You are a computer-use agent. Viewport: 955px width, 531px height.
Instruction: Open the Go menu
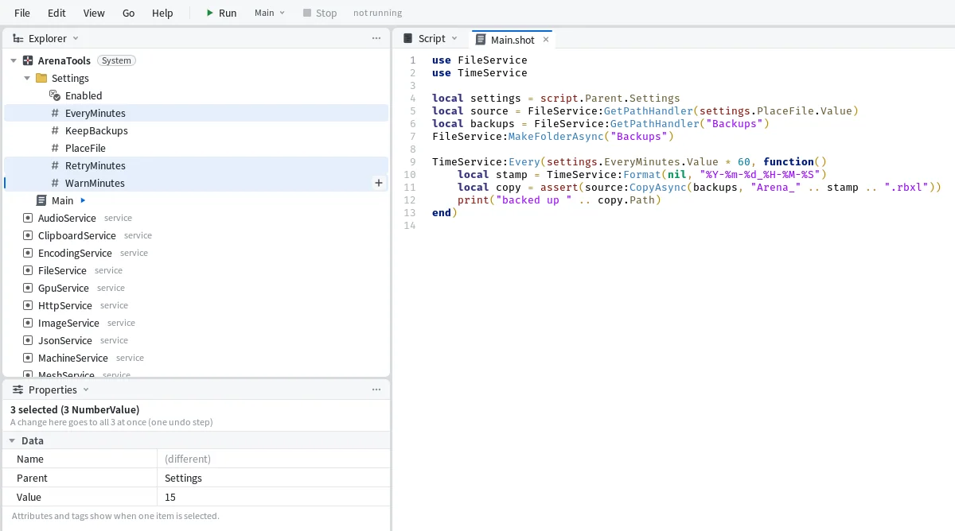coord(129,13)
